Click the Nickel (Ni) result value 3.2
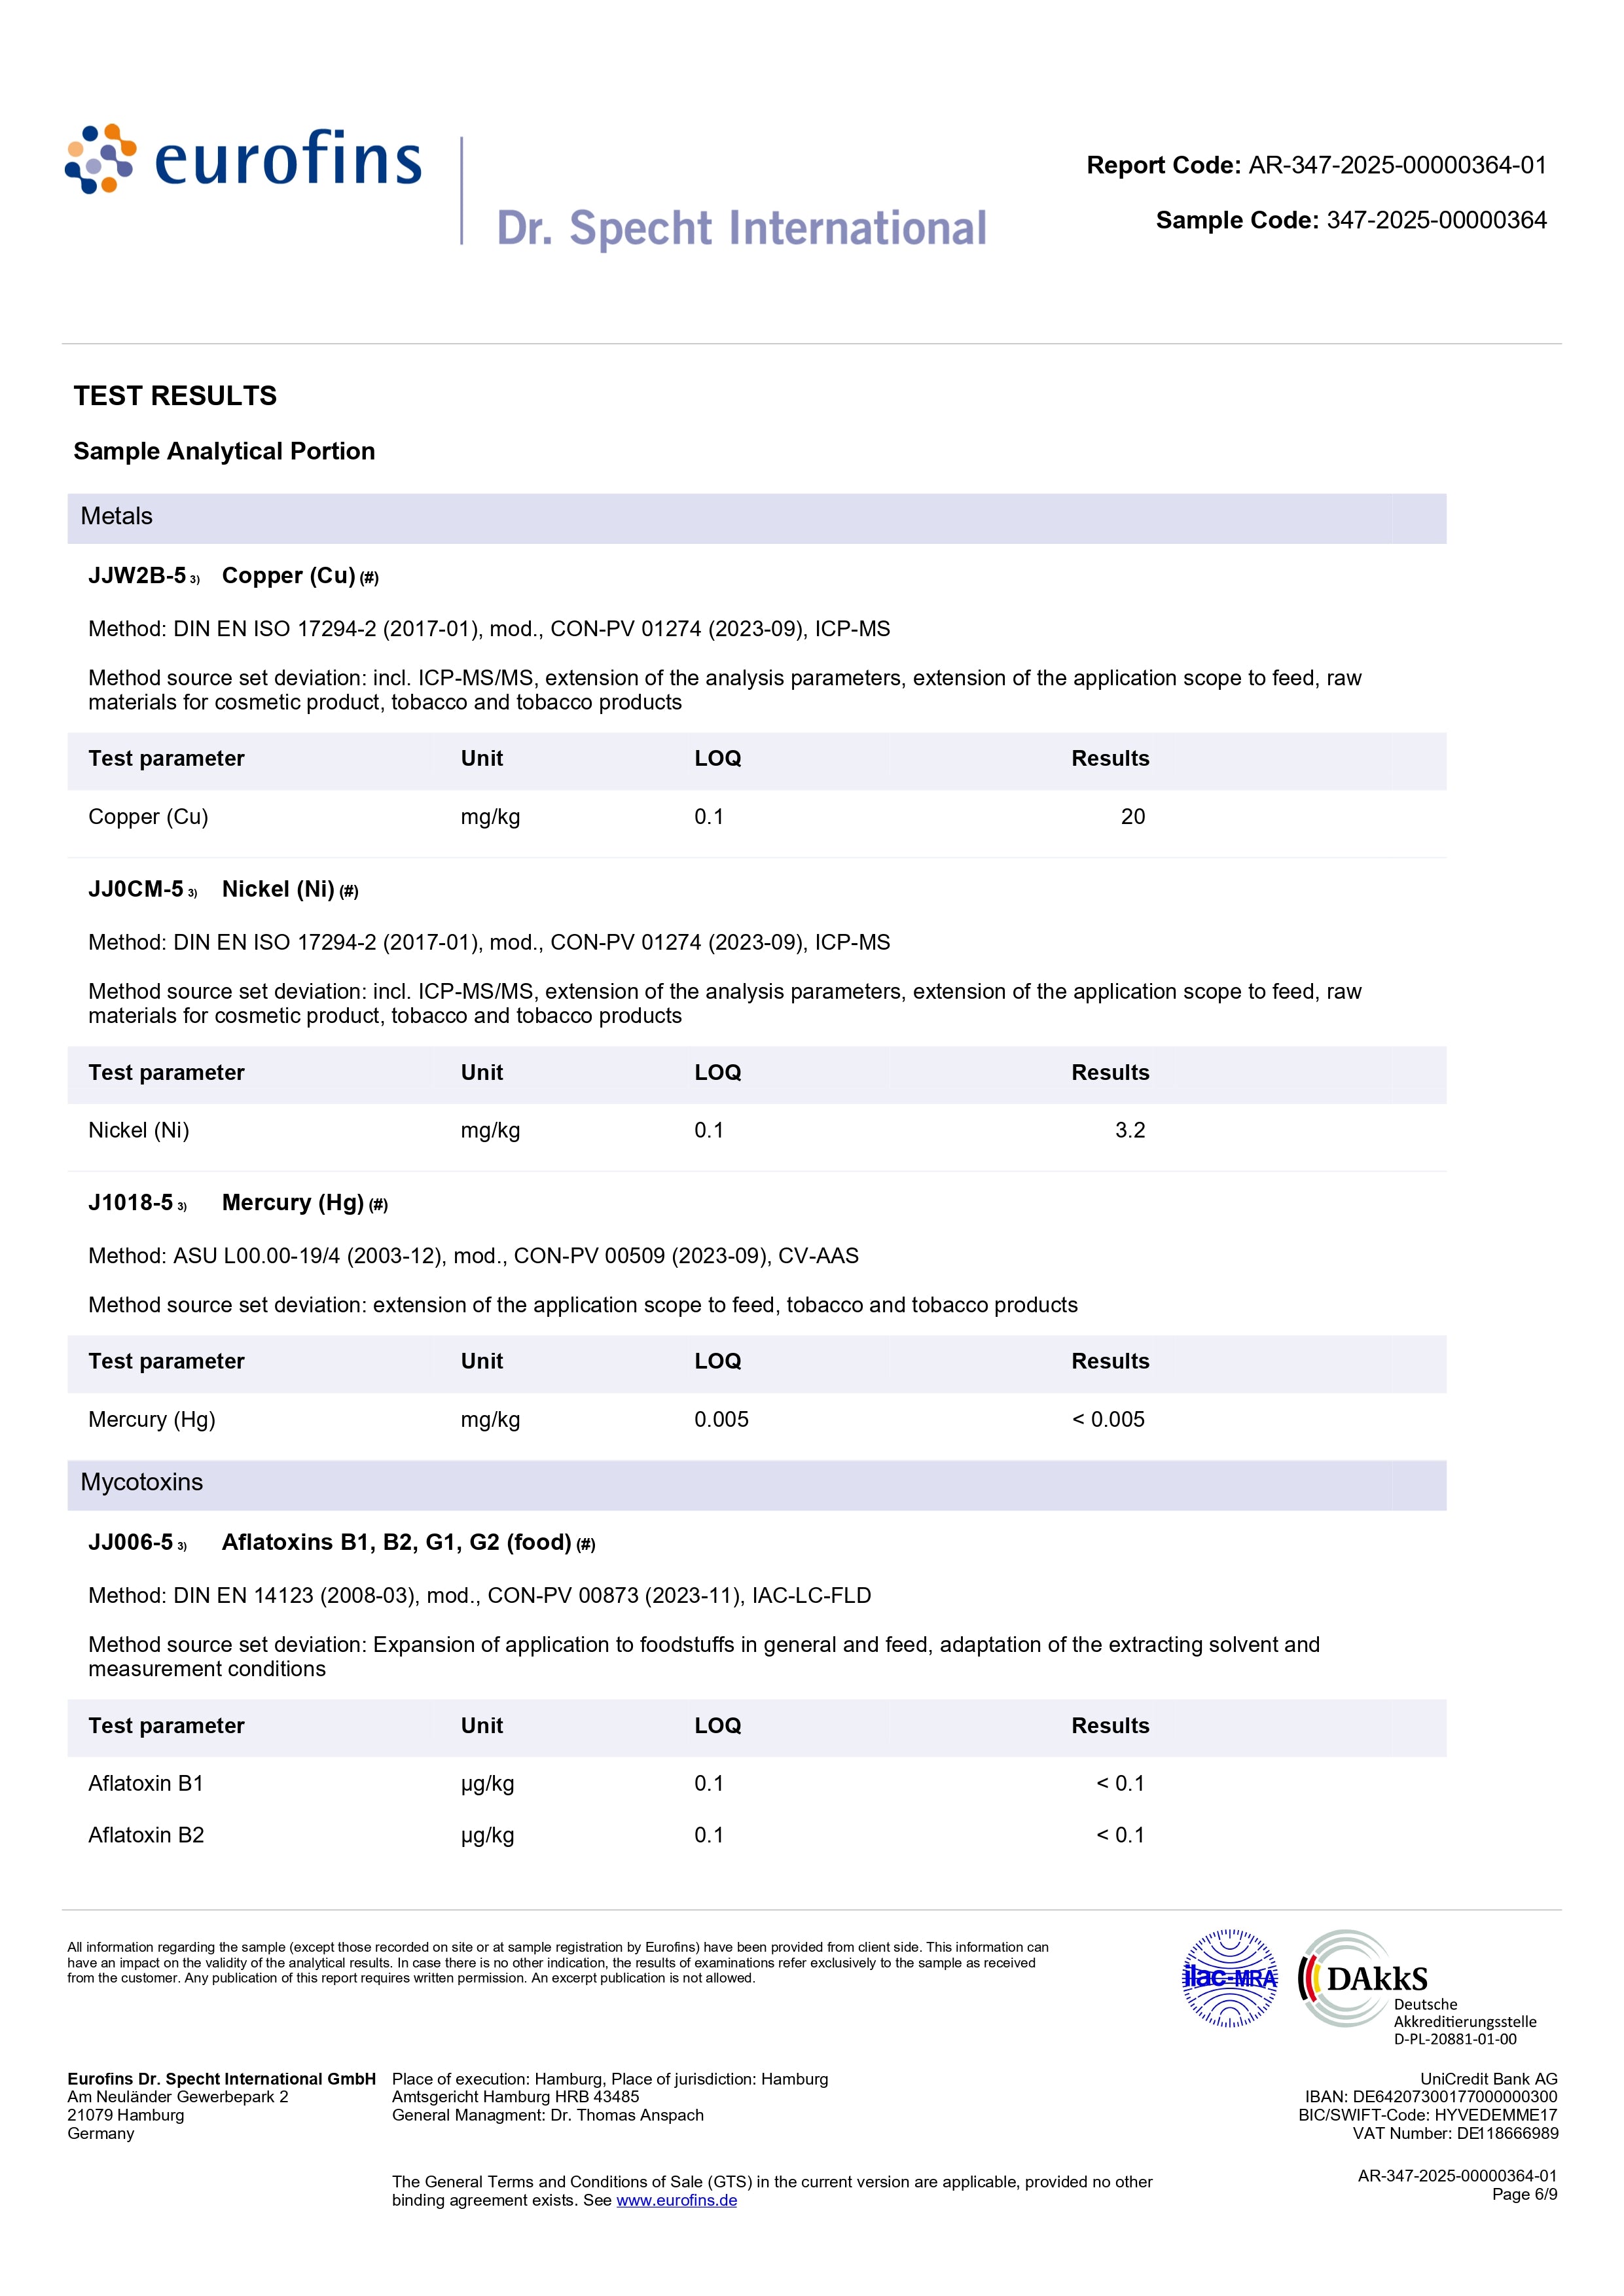Image resolution: width=1624 pixels, height=2296 pixels. pyautogui.click(x=1130, y=1130)
